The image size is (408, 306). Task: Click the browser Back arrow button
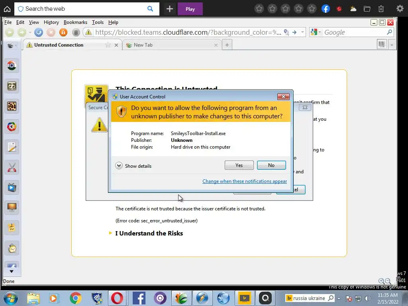coord(10,32)
